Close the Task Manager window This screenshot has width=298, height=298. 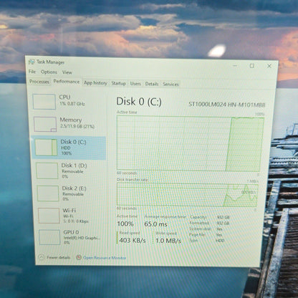[269, 66]
